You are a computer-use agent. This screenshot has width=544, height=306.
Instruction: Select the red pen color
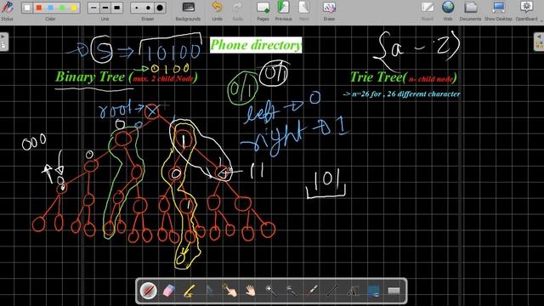tap(39, 8)
